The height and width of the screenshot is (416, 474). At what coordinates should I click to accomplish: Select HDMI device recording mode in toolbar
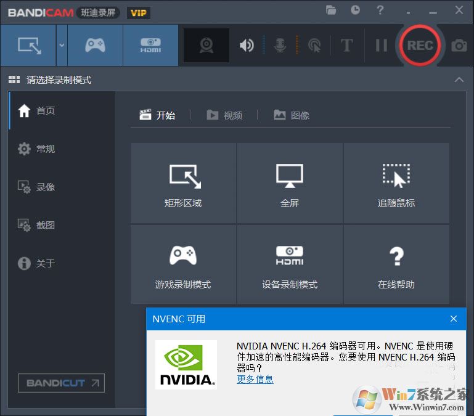(x=150, y=46)
